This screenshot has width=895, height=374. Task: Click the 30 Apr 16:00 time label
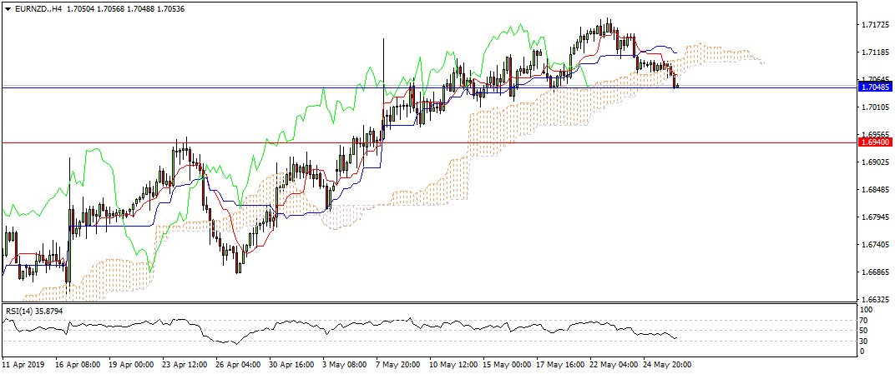(291, 364)
